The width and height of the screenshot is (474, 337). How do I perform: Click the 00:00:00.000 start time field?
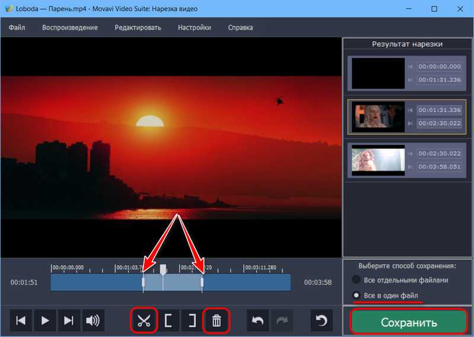440,66
